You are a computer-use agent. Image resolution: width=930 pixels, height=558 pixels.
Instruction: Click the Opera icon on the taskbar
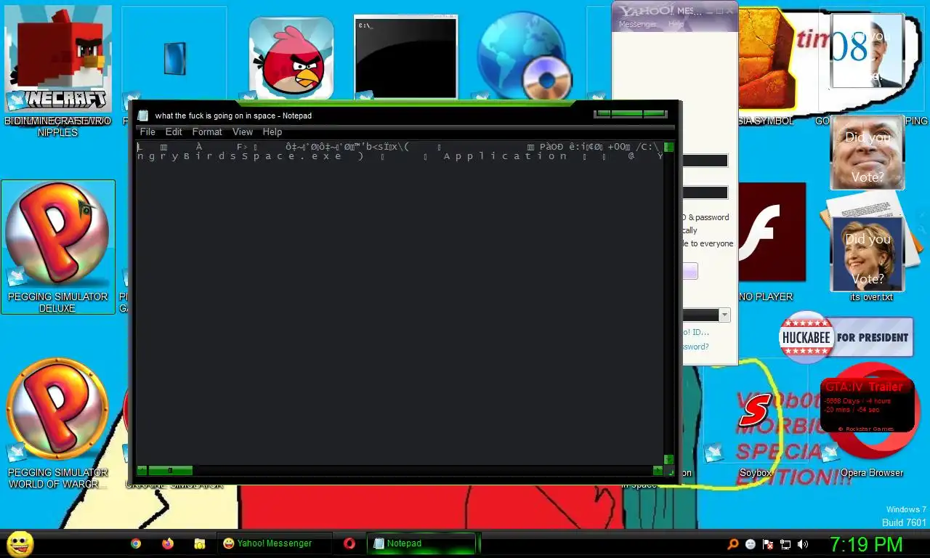349,543
